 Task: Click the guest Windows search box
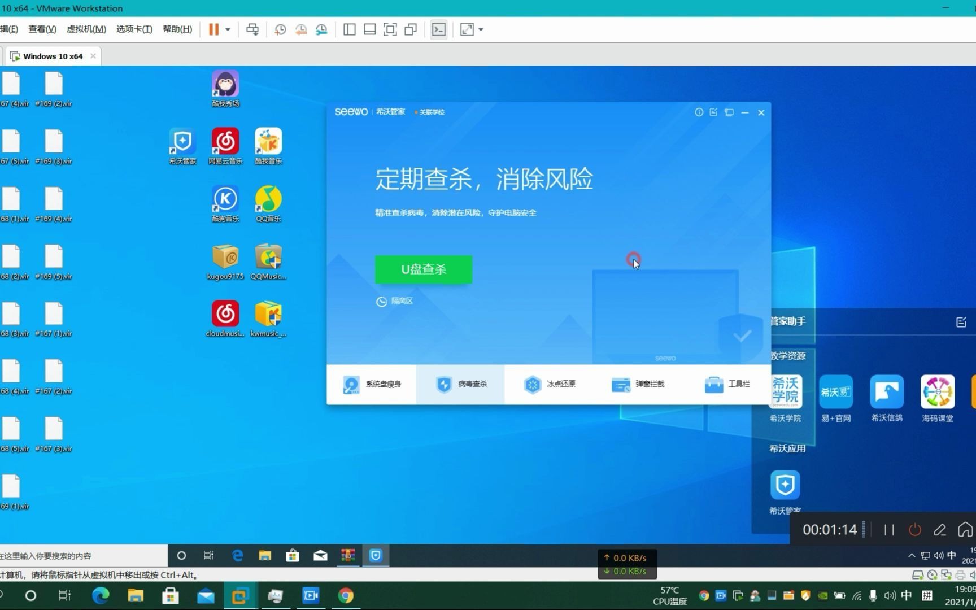point(84,556)
